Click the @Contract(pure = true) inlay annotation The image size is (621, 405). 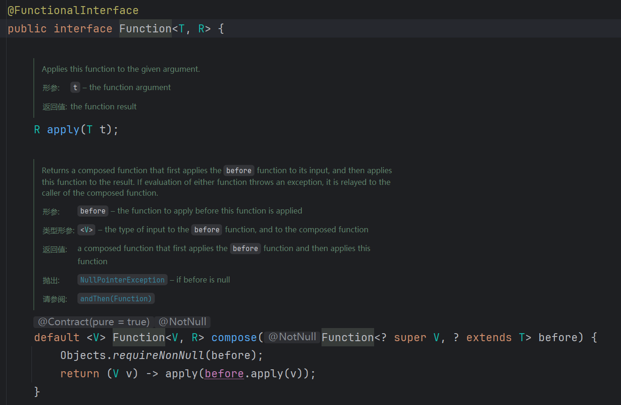(93, 322)
